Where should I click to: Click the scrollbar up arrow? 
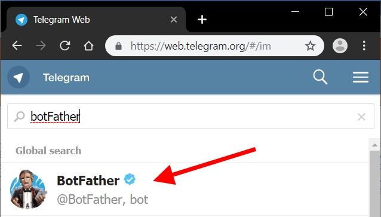[x=374, y=145]
